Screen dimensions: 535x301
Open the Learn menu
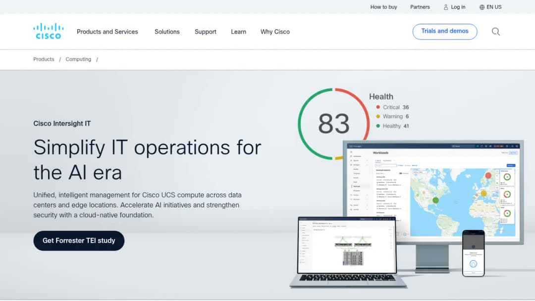[x=238, y=32]
